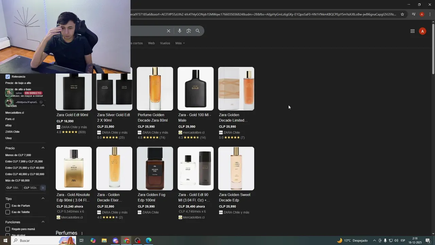Open the Google apps grid icon

coord(412,31)
